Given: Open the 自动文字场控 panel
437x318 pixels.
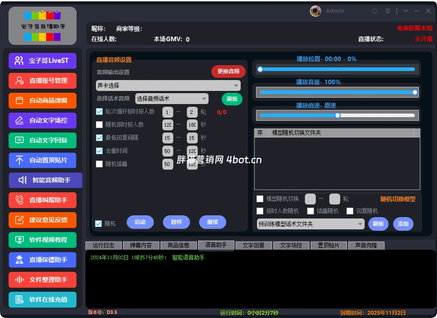Looking at the screenshot, I should tap(42, 120).
